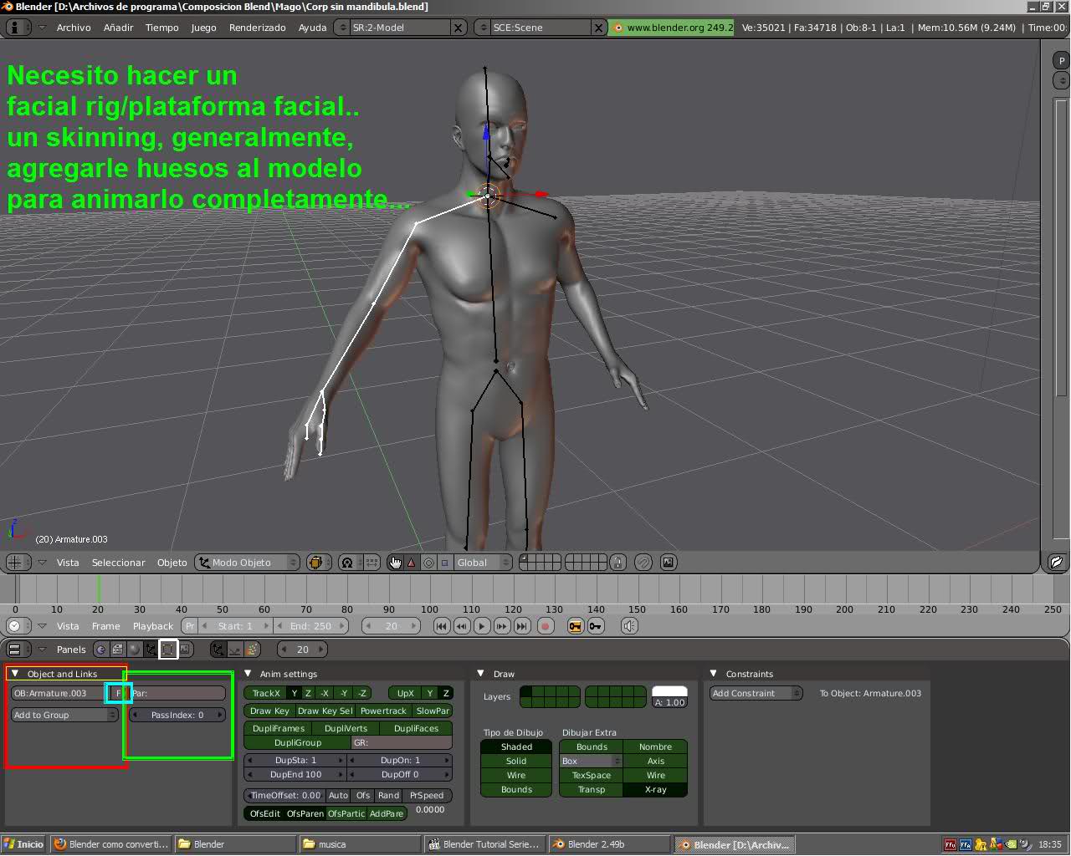Click the Object buttons sub-context icon
1071x856 pixels.
pyautogui.click(x=218, y=650)
